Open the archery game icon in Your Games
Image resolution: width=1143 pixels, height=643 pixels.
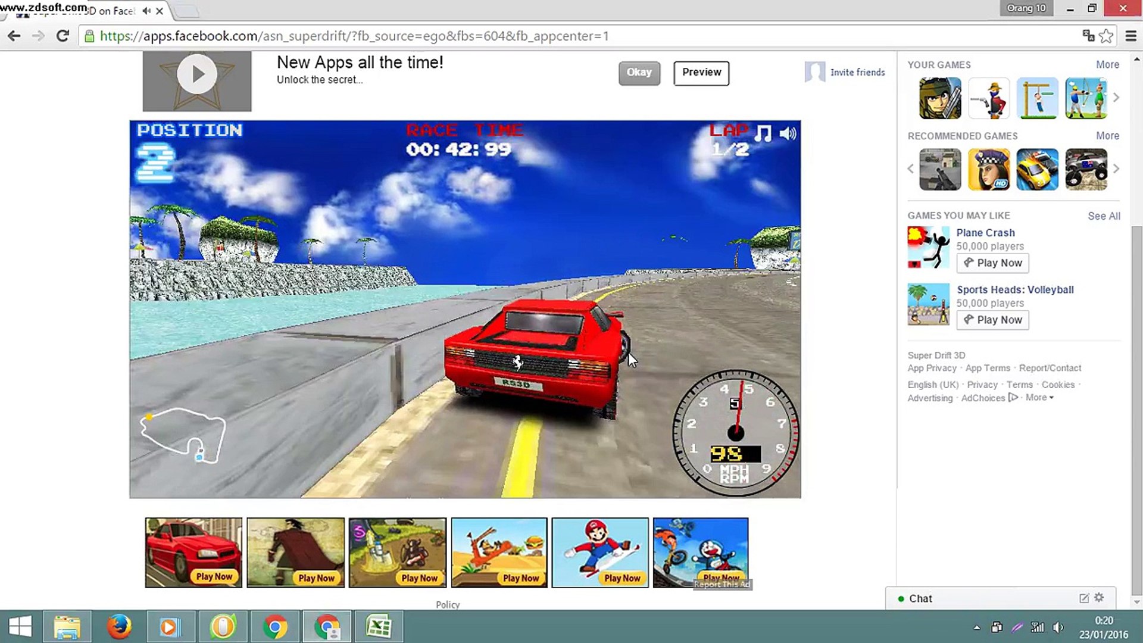pyautogui.click(x=1086, y=98)
